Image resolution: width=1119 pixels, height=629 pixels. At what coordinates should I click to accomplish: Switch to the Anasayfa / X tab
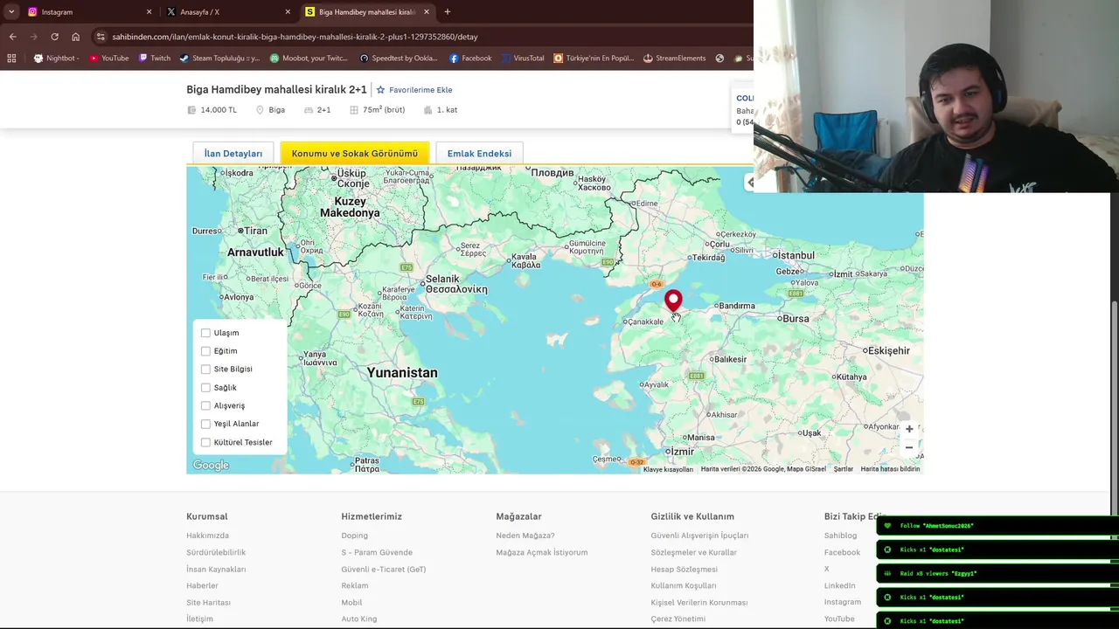pos(227,12)
